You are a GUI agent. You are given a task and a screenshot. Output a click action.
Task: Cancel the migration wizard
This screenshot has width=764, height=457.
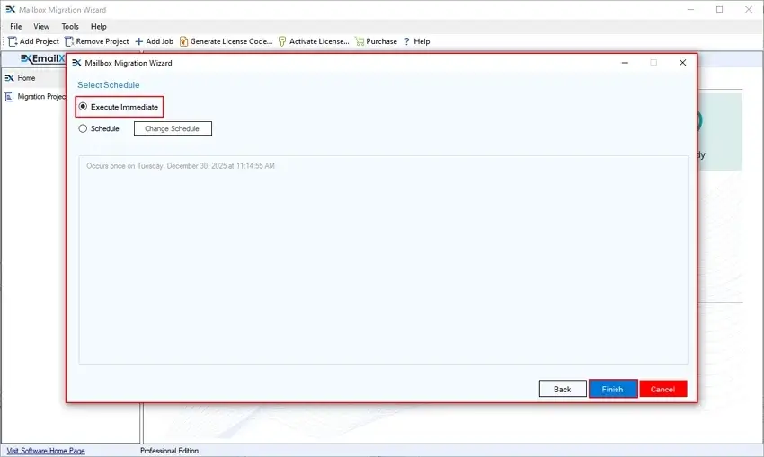(663, 389)
